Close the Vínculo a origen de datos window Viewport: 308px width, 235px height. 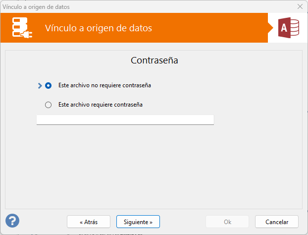(x=300, y=7)
